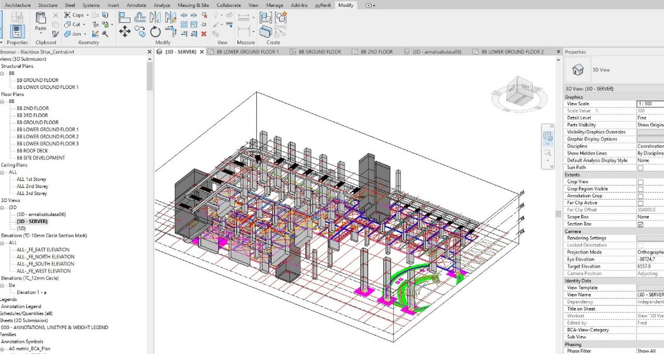Select the Rotate tool in Modify panel
The width and height of the screenshot is (664, 354).
pos(155,31)
